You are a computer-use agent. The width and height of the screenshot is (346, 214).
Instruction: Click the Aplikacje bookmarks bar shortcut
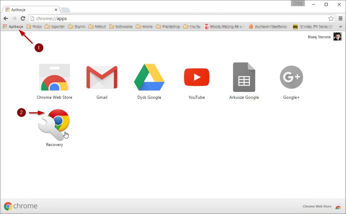13,27
